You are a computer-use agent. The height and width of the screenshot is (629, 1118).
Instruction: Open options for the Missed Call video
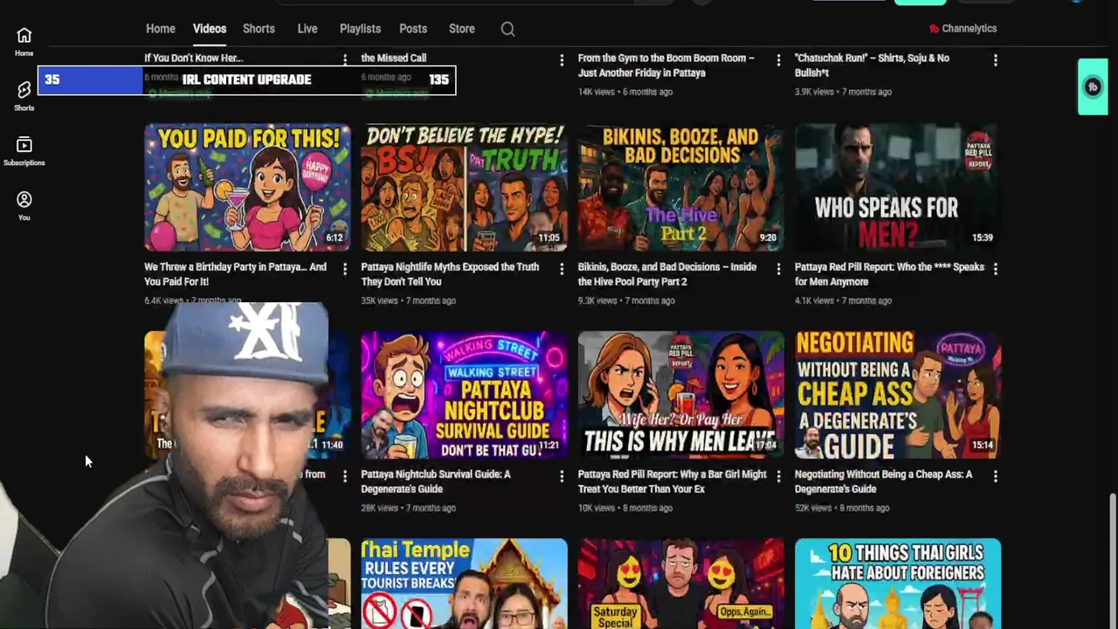point(562,59)
